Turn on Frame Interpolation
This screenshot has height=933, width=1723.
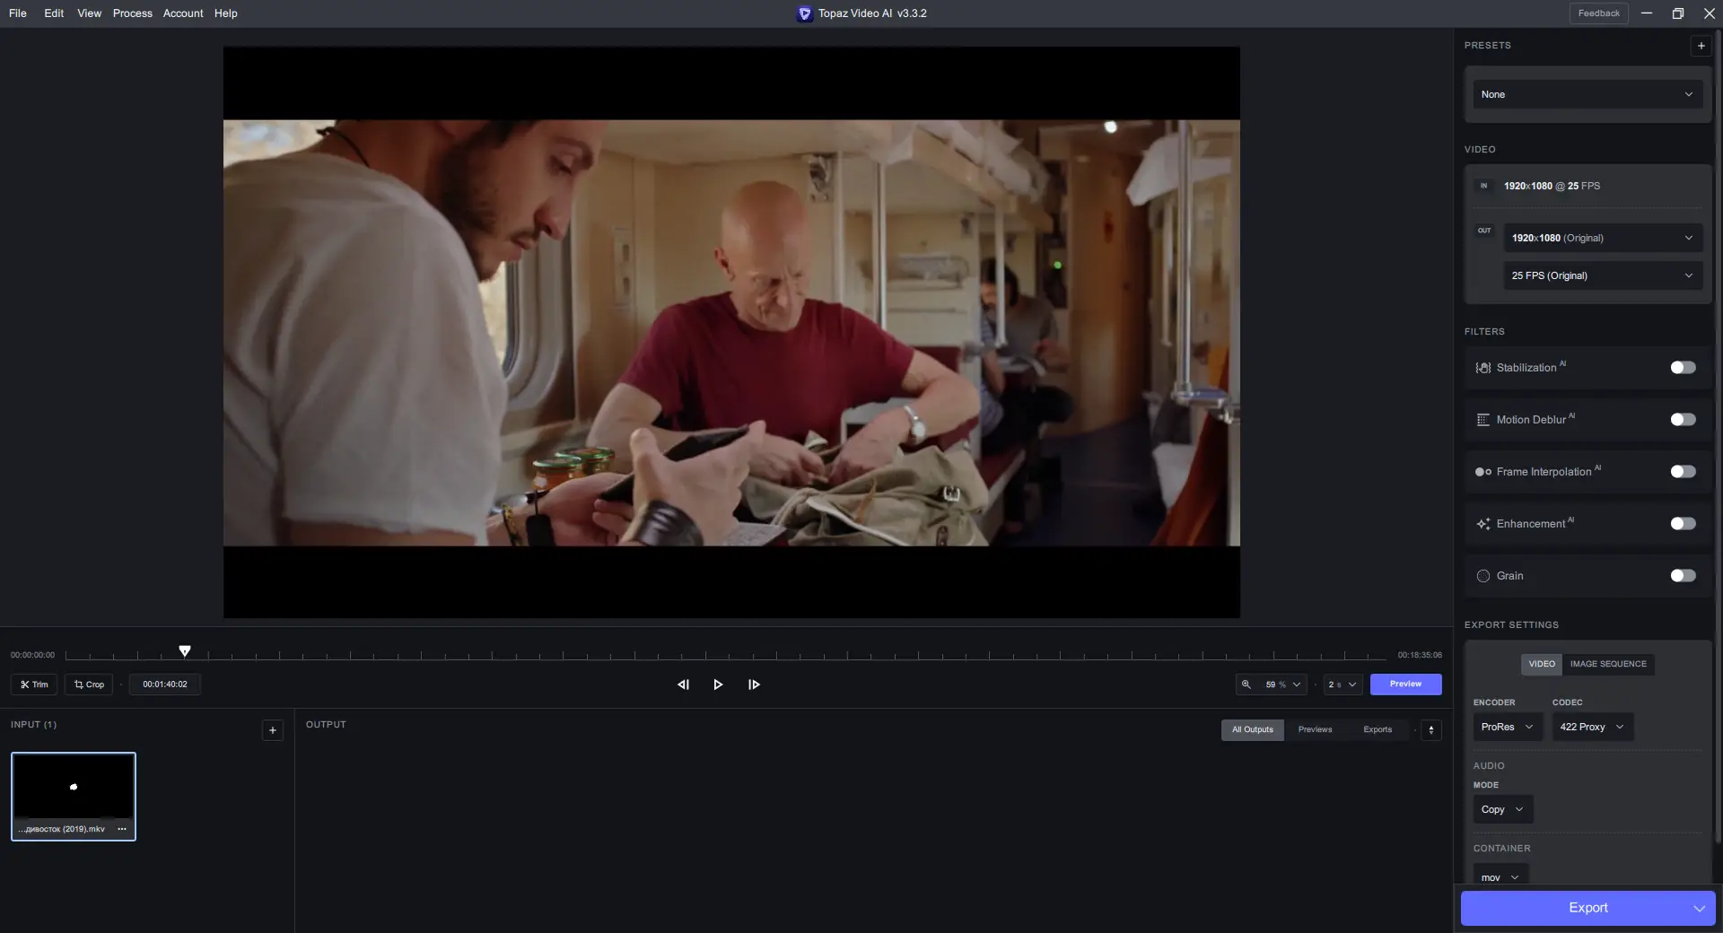(x=1683, y=472)
